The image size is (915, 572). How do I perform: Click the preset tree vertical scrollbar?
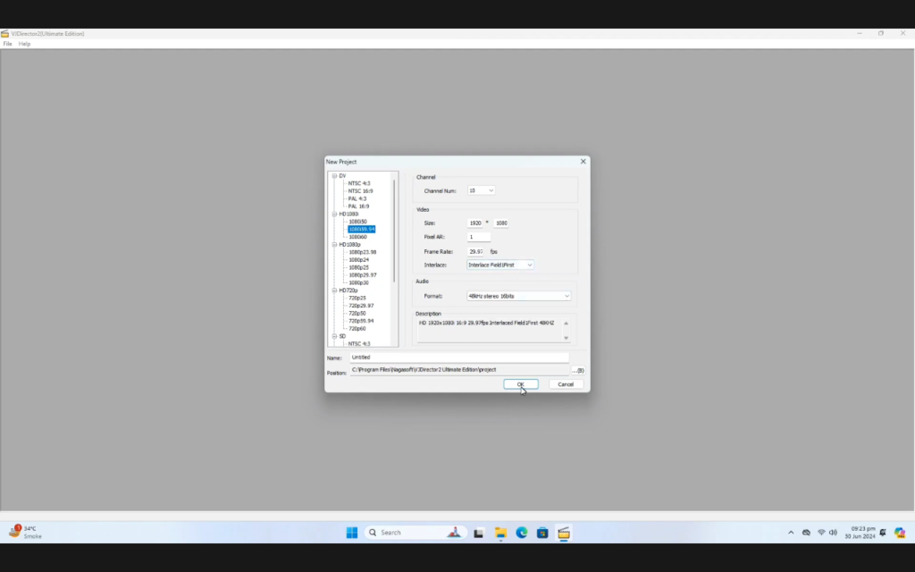pyautogui.click(x=394, y=231)
